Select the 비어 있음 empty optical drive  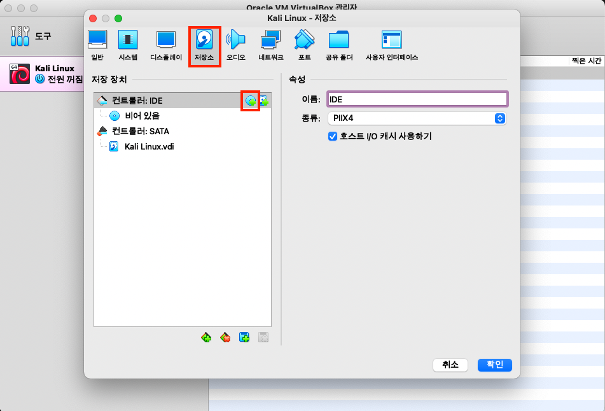point(183,116)
